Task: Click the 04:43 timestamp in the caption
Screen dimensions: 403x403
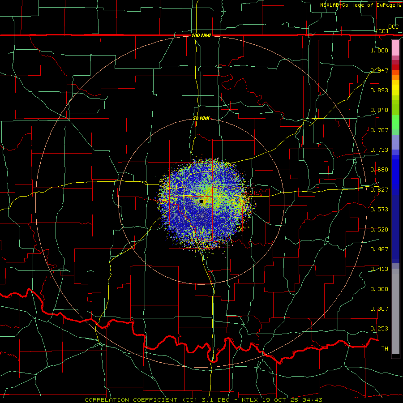Action: coord(313,400)
